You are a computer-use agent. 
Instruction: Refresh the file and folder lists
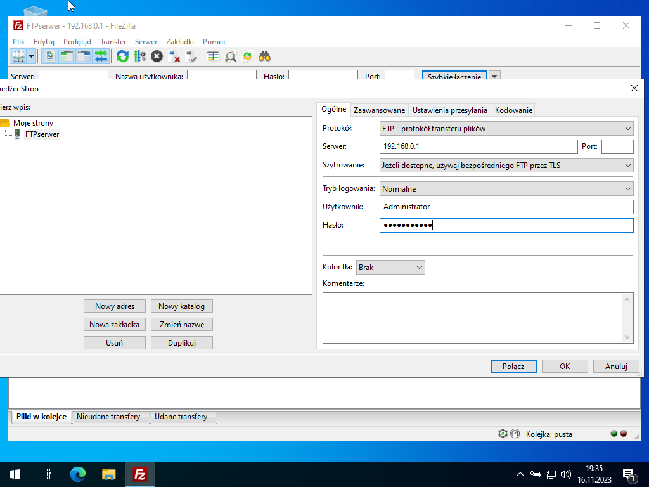point(122,56)
